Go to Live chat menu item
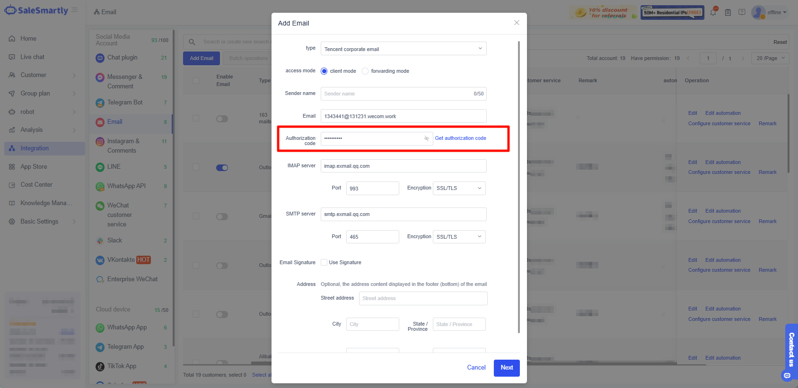798x388 pixels. tap(32, 57)
